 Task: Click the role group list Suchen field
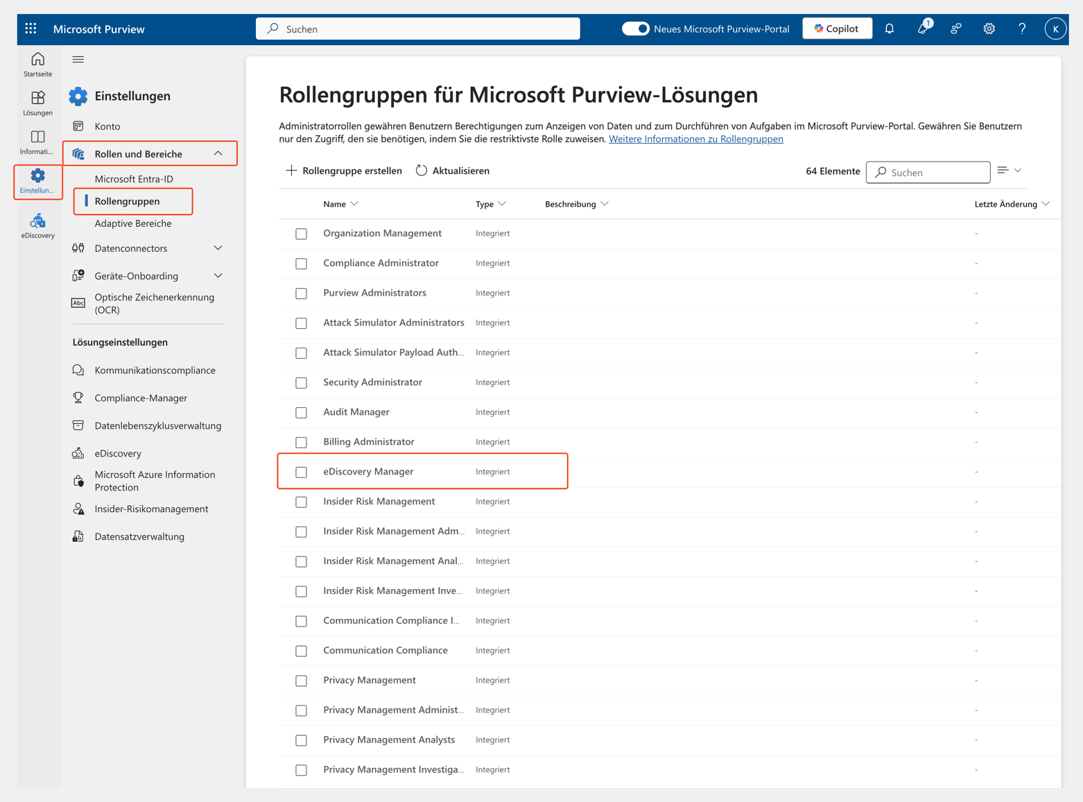(928, 172)
